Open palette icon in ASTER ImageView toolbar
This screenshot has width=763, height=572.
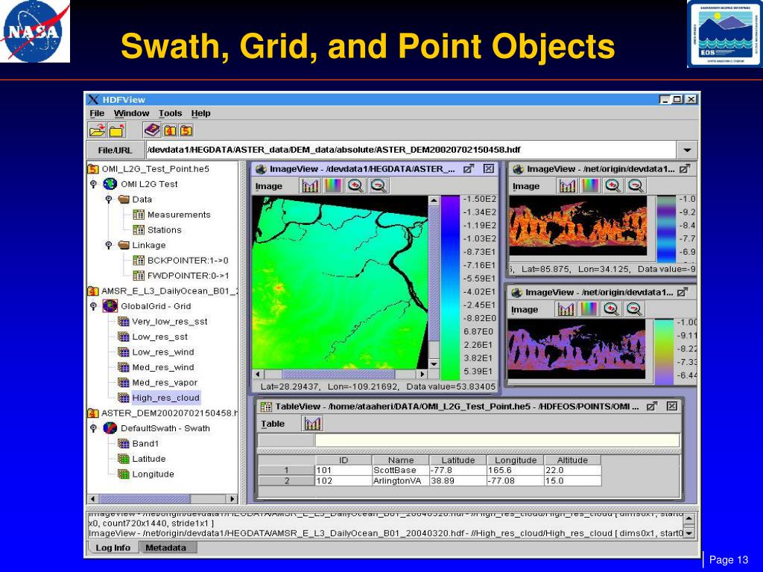tap(333, 185)
